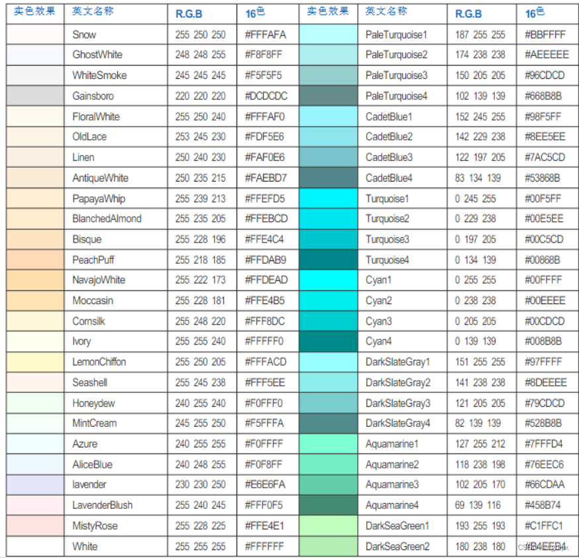Select the name MintCream
This screenshot has height=558, width=579.
point(95,423)
